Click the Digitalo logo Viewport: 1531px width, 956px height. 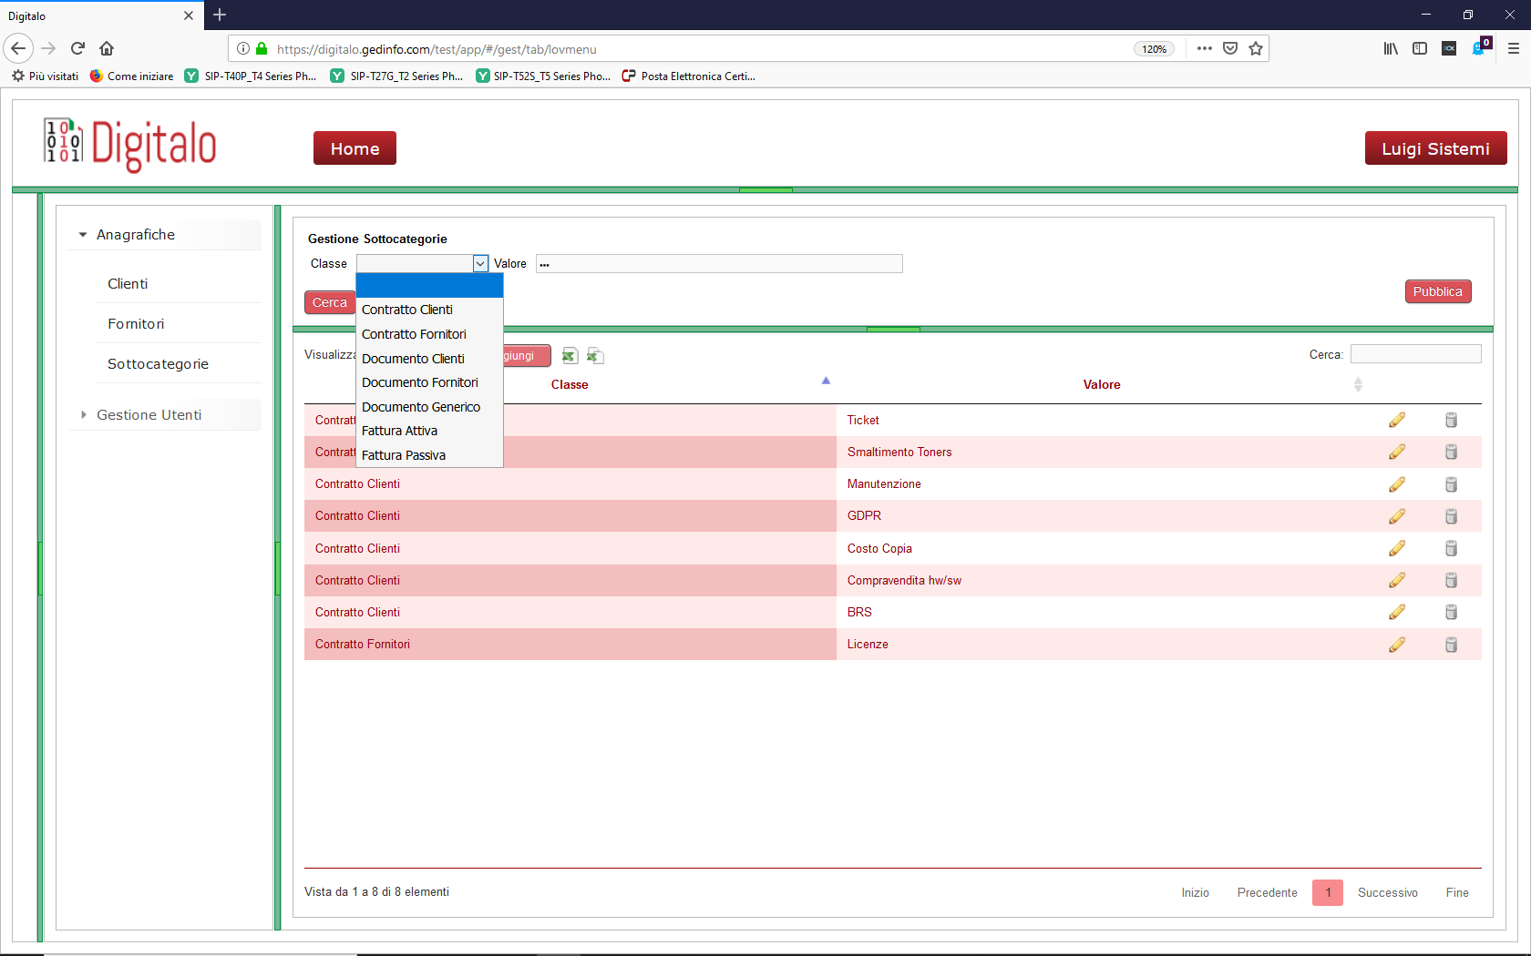(130, 146)
